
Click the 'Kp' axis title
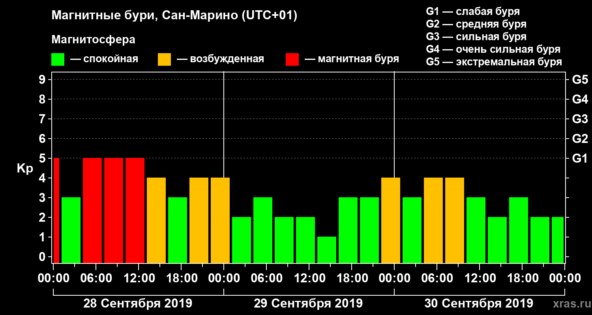(x=25, y=168)
